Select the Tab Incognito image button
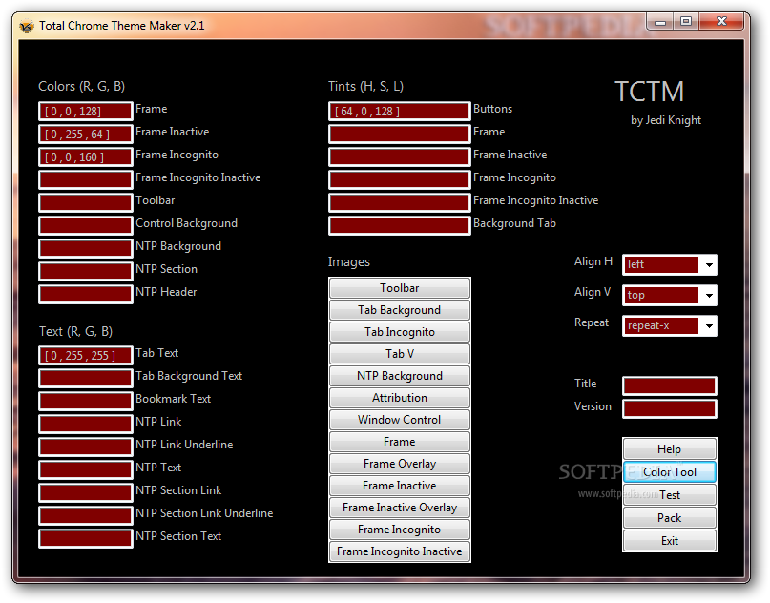Image resolution: width=770 pixels, height=603 pixels. coord(399,332)
